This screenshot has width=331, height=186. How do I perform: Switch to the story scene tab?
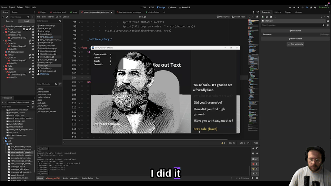74,12
